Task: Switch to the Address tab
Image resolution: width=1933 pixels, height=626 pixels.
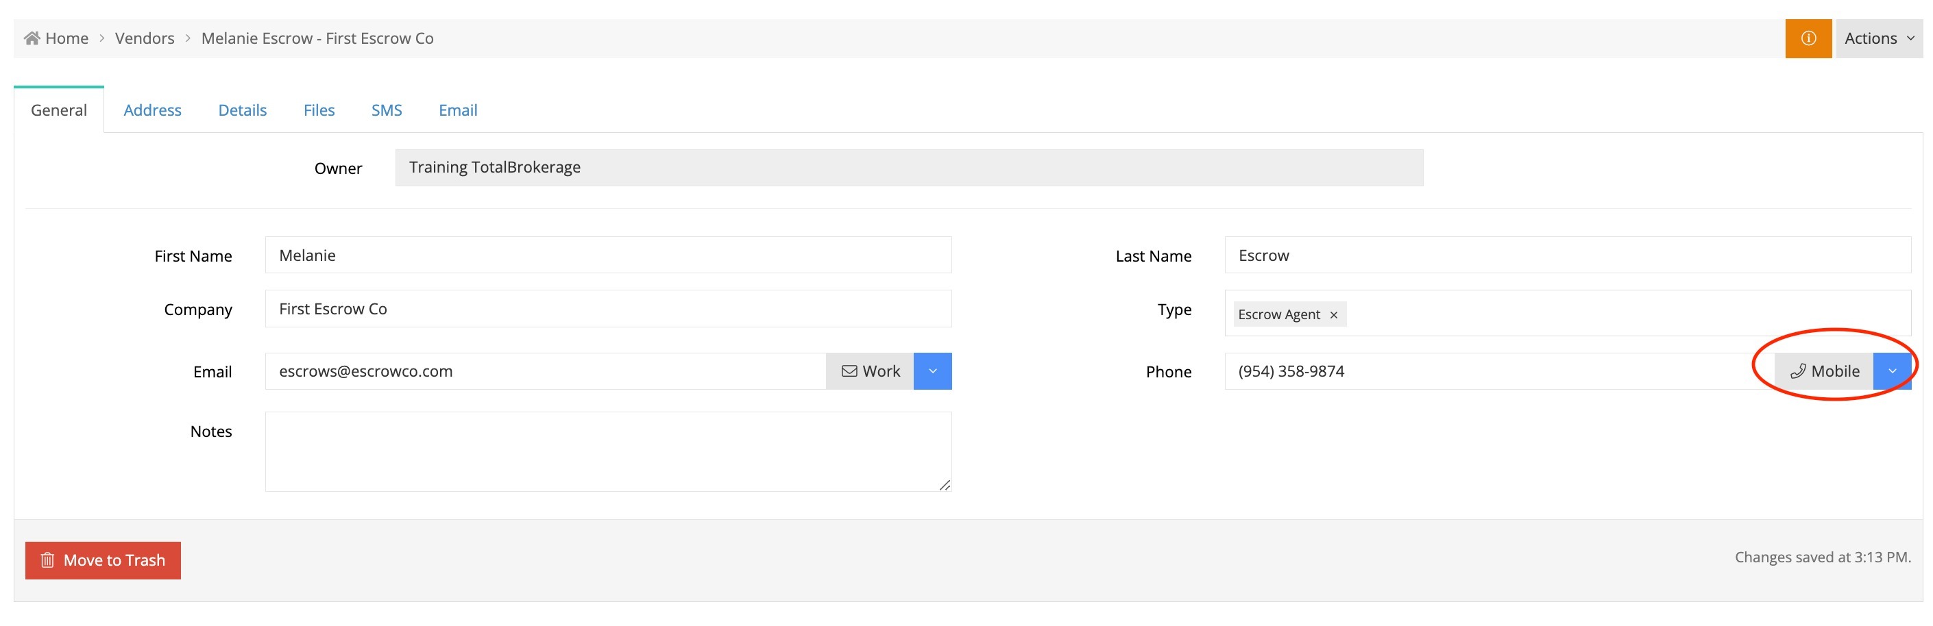Action: [x=152, y=110]
